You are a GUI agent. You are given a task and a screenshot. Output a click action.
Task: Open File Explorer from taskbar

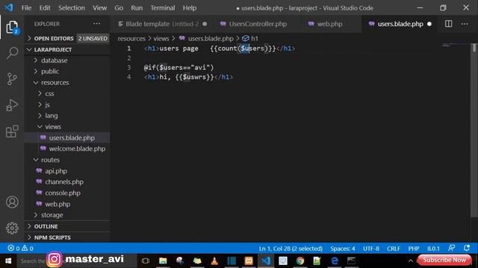click(x=163, y=261)
